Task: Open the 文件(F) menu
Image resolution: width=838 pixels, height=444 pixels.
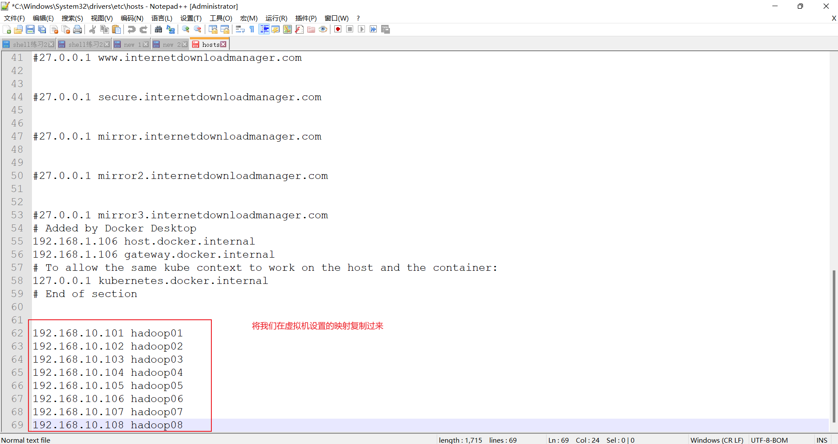Action: [14, 18]
